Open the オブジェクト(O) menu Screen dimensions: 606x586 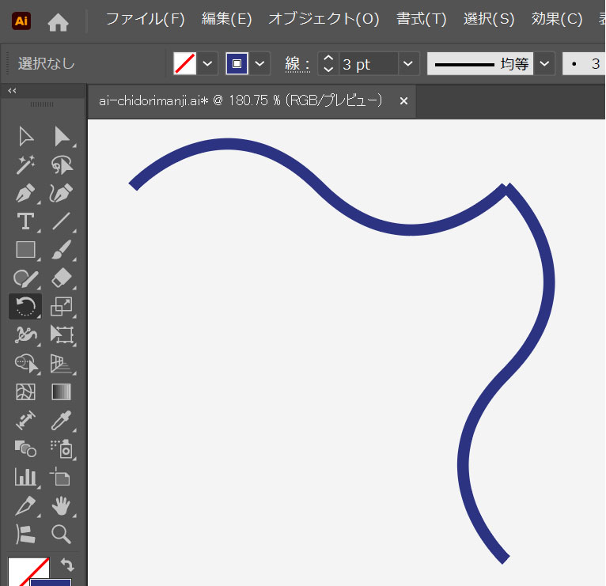[324, 19]
